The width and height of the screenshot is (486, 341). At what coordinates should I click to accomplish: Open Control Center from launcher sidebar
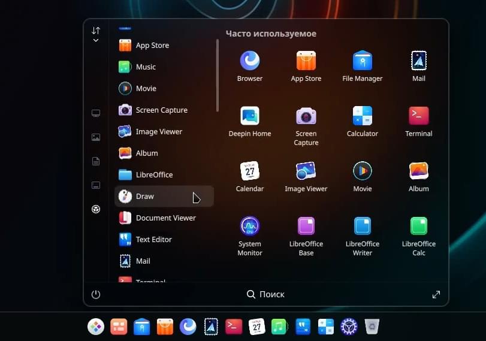click(96, 209)
